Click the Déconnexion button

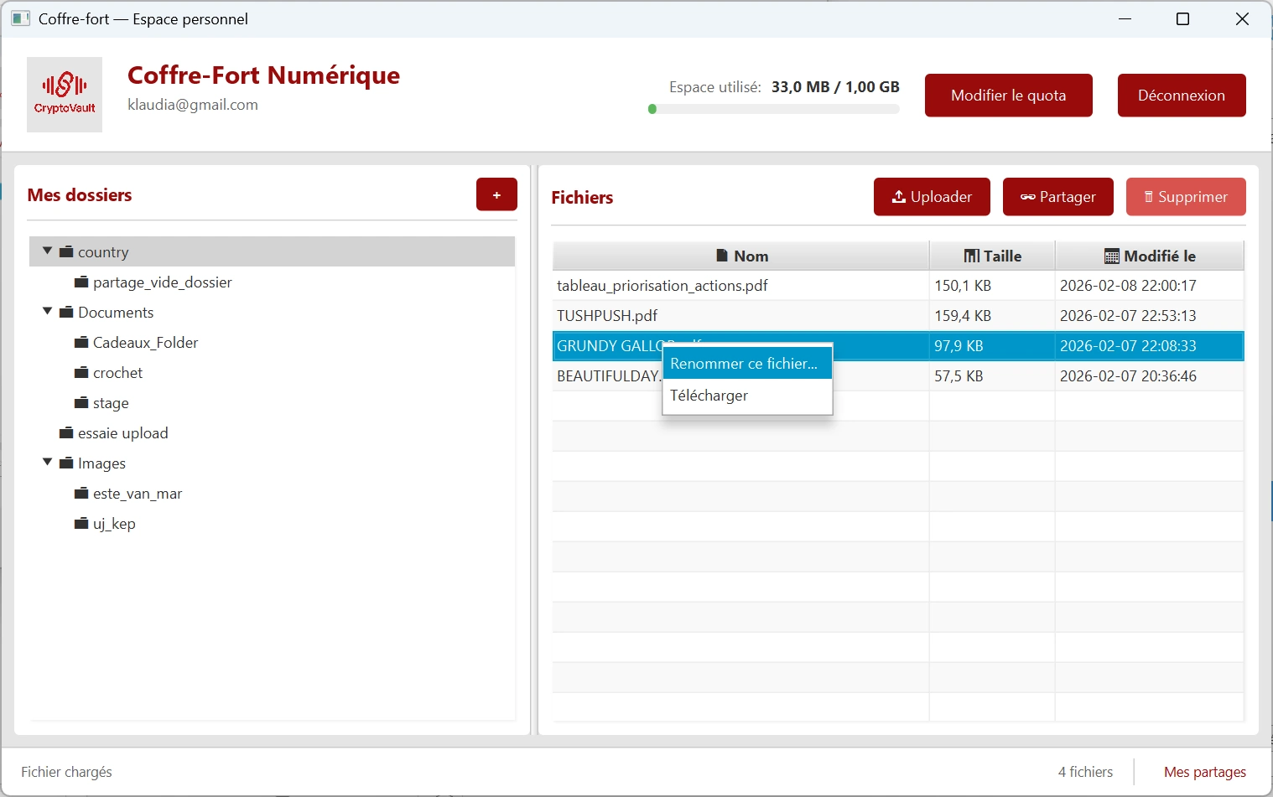click(1182, 95)
